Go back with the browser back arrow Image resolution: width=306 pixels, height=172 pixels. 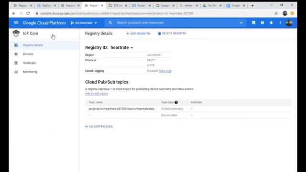point(14,13)
